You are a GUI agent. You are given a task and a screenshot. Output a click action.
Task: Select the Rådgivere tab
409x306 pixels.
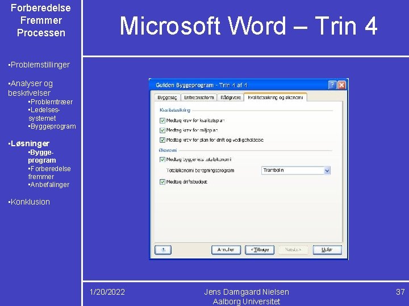click(x=231, y=97)
